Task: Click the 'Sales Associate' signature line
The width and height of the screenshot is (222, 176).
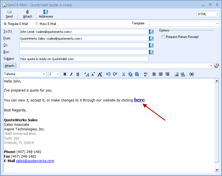Action: 16,125
